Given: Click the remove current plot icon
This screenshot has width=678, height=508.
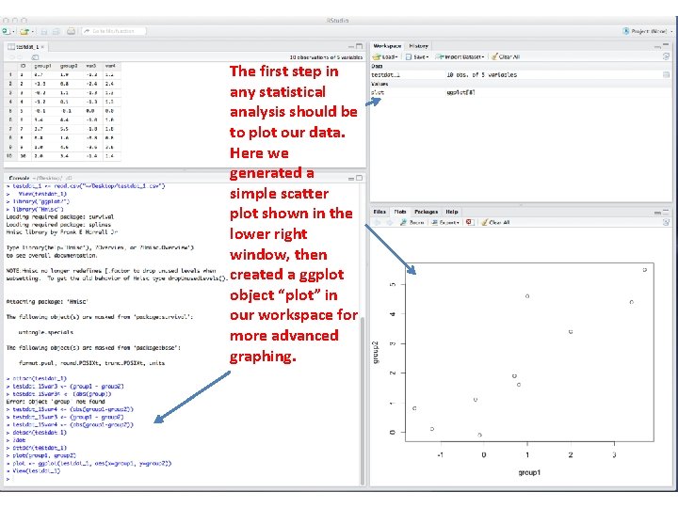Looking at the screenshot, I should [470, 222].
